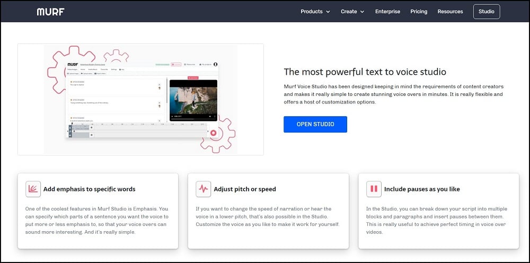
Task: Click the text 'In the Studio, you can break down'
Action: 437,221
